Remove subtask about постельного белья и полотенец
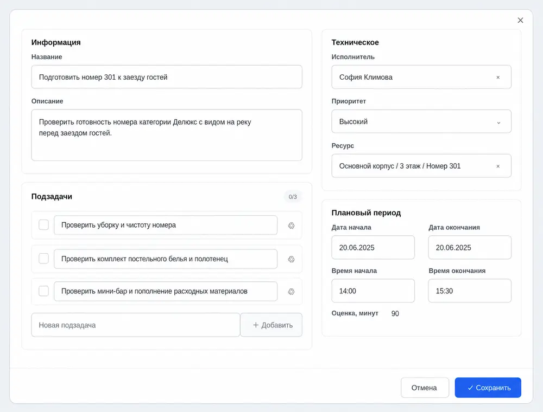 click(x=291, y=259)
